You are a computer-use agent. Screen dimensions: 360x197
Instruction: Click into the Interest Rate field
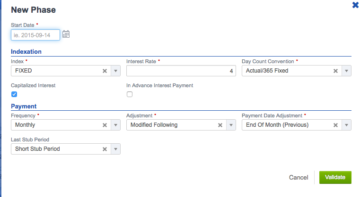point(181,71)
